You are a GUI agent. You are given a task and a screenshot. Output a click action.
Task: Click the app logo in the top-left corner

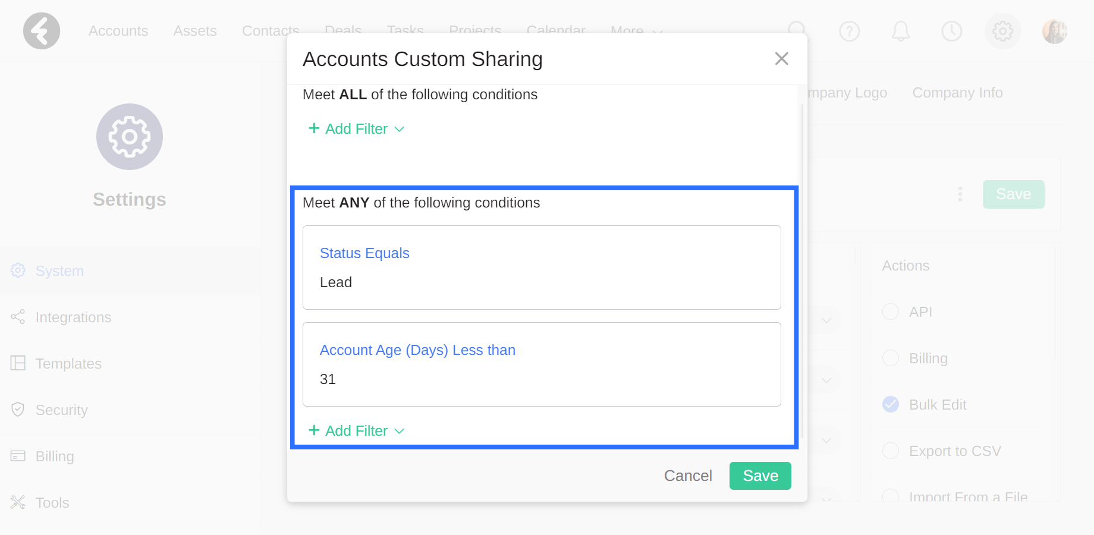[x=42, y=31]
